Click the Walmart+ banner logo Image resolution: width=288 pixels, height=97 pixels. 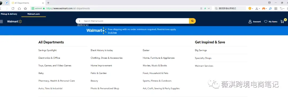pos(97,31)
